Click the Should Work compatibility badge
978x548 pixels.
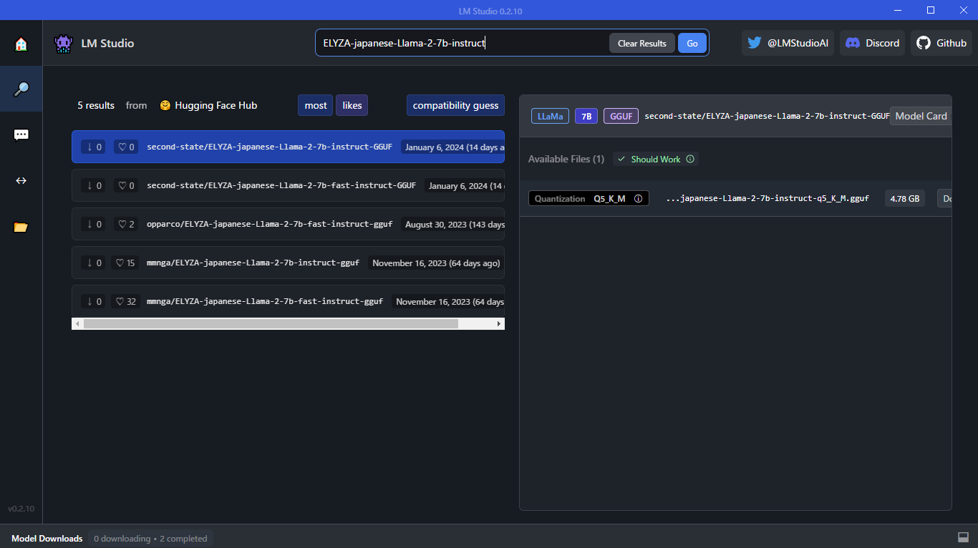point(655,159)
